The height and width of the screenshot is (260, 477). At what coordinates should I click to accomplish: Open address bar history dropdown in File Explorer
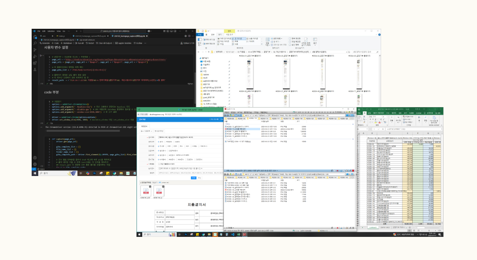(x=347, y=52)
